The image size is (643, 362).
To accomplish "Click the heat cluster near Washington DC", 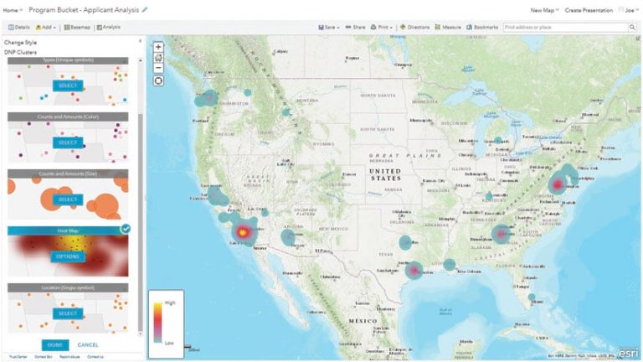I will (558, 184).
